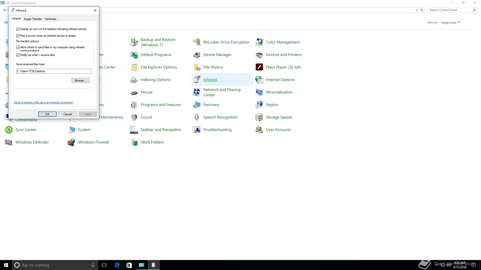The height and width of the screenshot is (270, 481).
Task: Click OK in the Infrared dialog
Action: pos(47,114)
